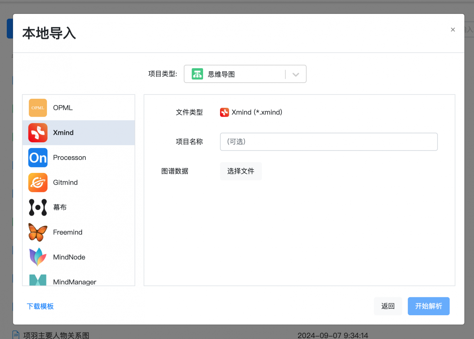The image size is (474, 339).
Task: Select the Gitmind format icon
Action: [x=38, y=182]
